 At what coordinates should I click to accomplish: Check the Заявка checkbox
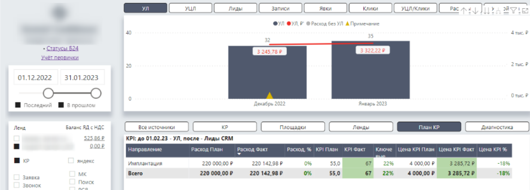pos(16,178)
